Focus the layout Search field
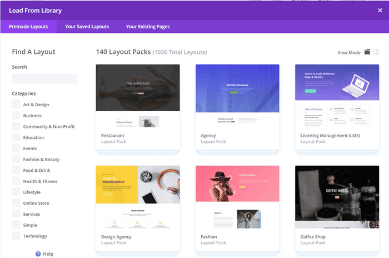389x258 pixels. (44, 79)
